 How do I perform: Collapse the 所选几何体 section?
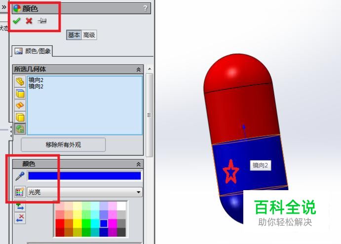coord(138,70)
